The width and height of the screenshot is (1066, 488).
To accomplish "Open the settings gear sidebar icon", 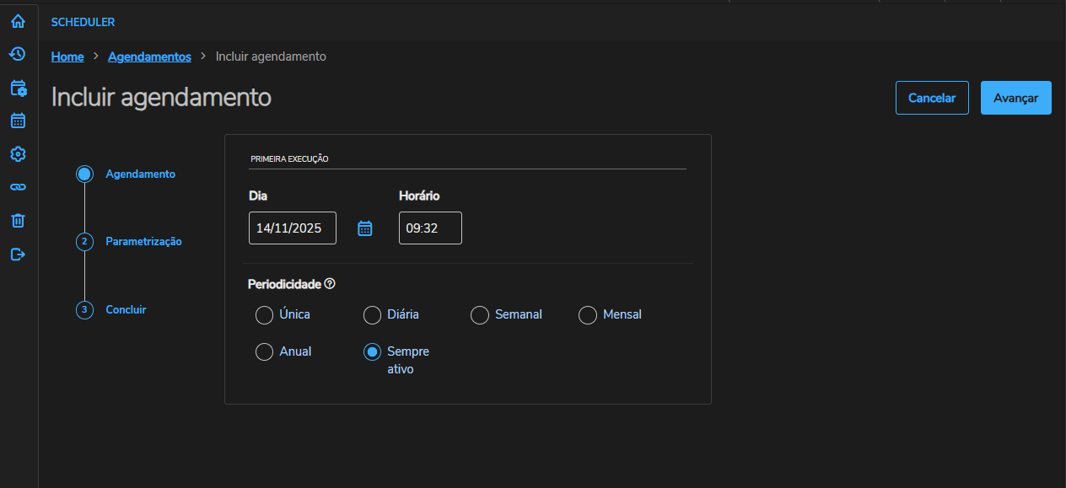I will pos(18,153).
